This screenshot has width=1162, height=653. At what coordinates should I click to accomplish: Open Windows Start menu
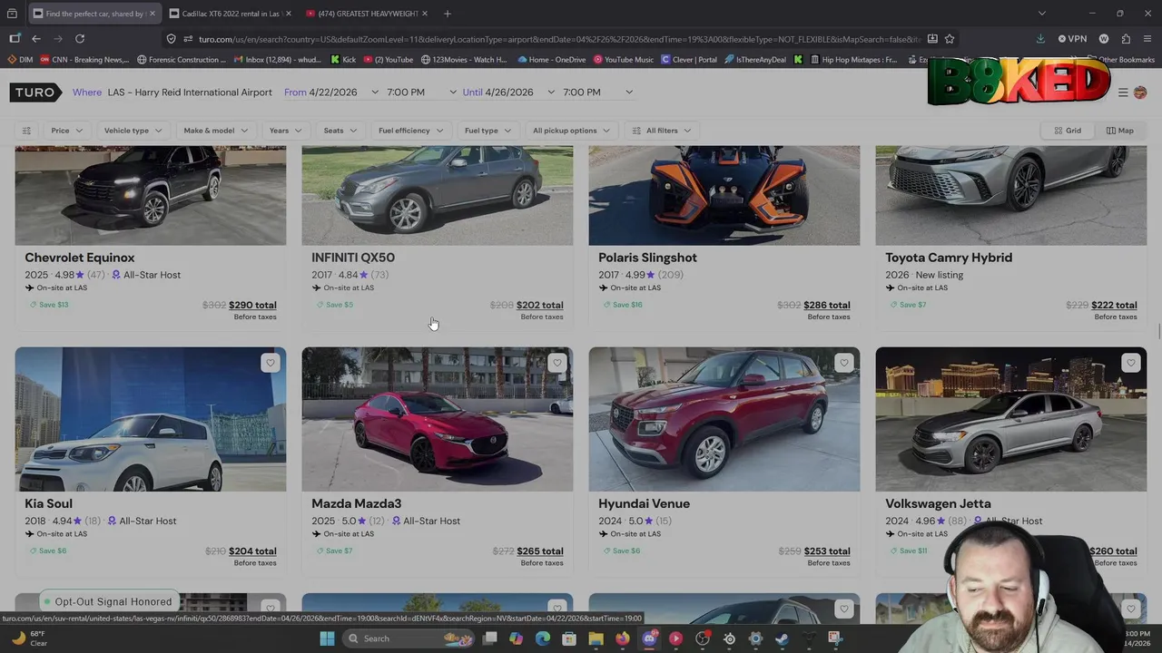[x=327, y=638]
